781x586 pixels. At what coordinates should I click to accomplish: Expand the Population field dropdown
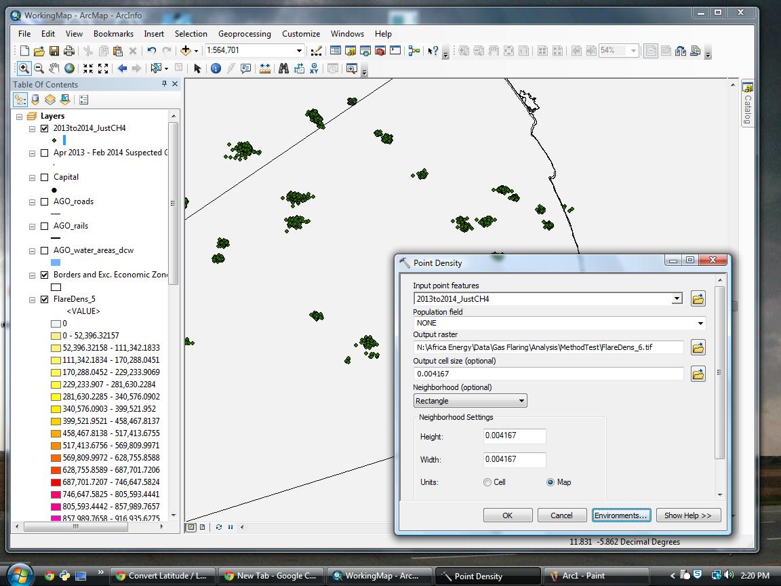point(700,324)
